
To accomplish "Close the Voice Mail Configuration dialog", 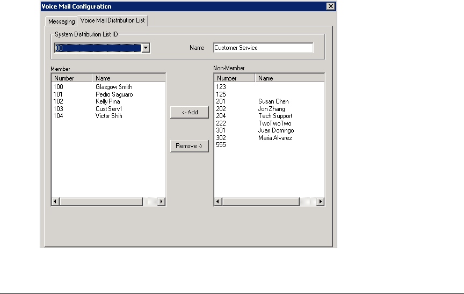I will (330, 6).
